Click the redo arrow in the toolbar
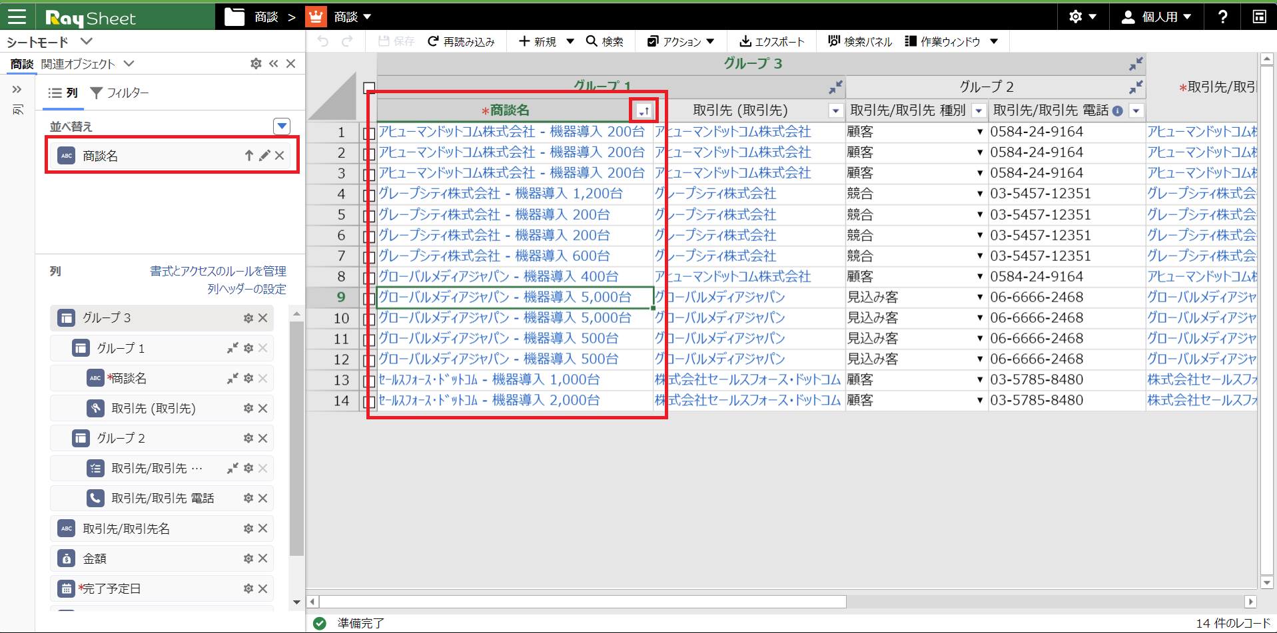This screenshot has height=633, width=1277. tap(347, 41)
